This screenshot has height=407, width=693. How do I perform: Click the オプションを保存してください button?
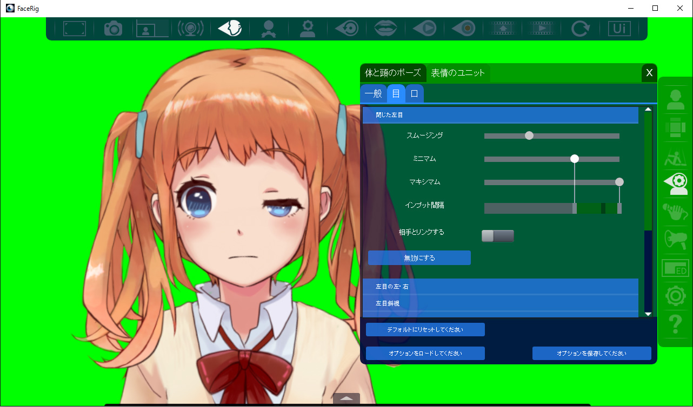[591, 354]
